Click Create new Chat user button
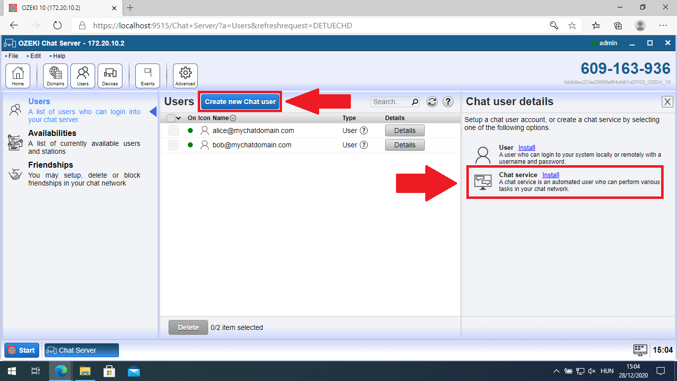 (240, 102)
